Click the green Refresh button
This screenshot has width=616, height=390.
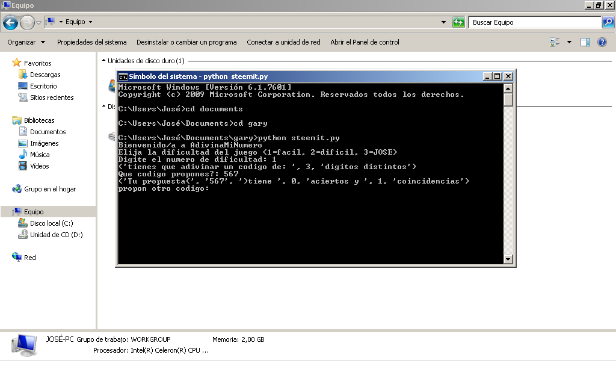point(458,22)
